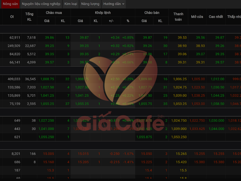
Task: Click the Cao nhất column header
Action: [x=216, y=17]
